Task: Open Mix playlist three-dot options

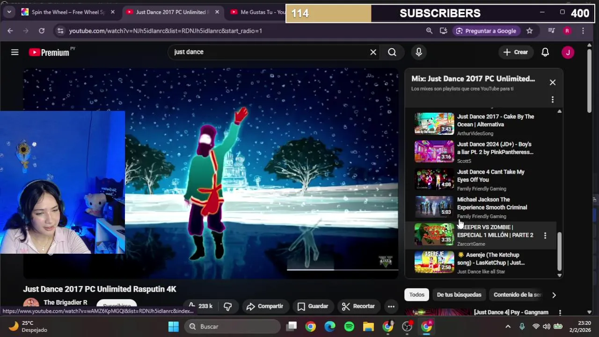Action: coord(553,100)
